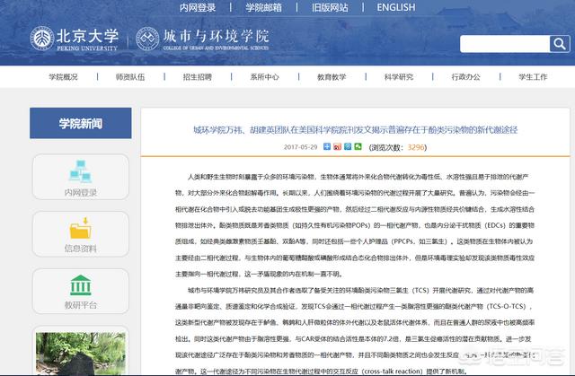Open the 科学研究 menu
The image size is (575, 376).
click(x=399, y=77)
